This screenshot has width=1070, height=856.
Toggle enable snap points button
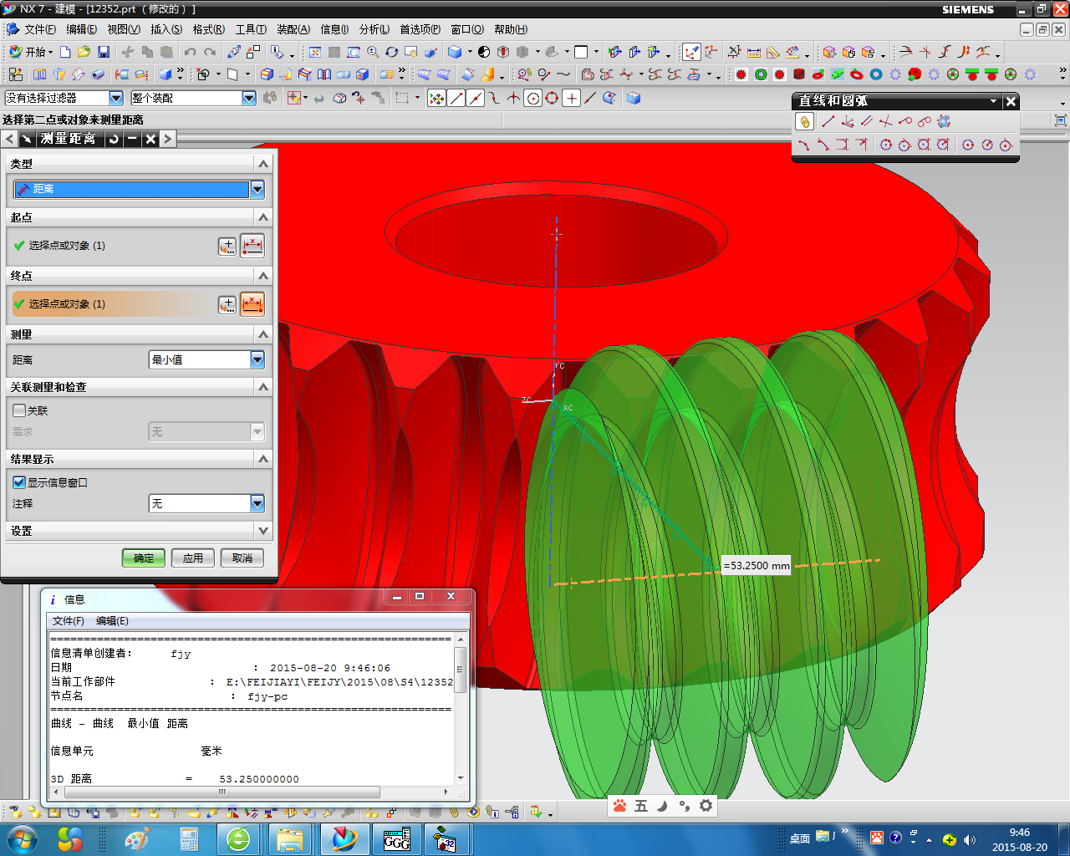pyautogui.click(x=436, y=98)
